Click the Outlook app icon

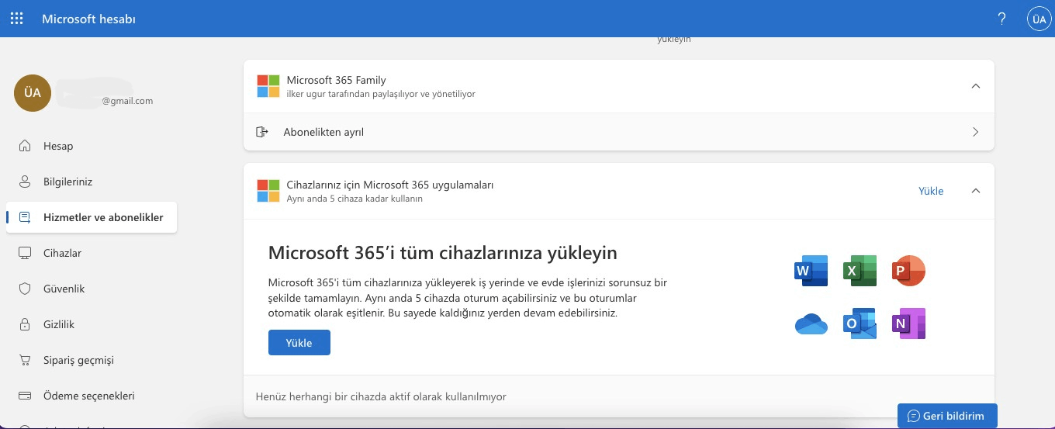tap(860, 323)
